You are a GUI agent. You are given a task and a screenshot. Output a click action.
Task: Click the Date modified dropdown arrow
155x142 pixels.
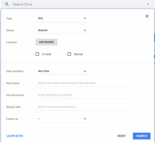pos(85,71)
